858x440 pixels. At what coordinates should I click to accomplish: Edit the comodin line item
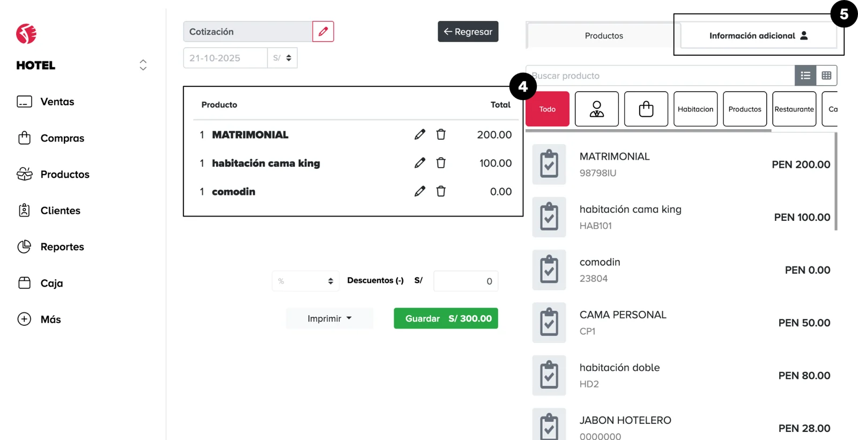pos(419,191)
